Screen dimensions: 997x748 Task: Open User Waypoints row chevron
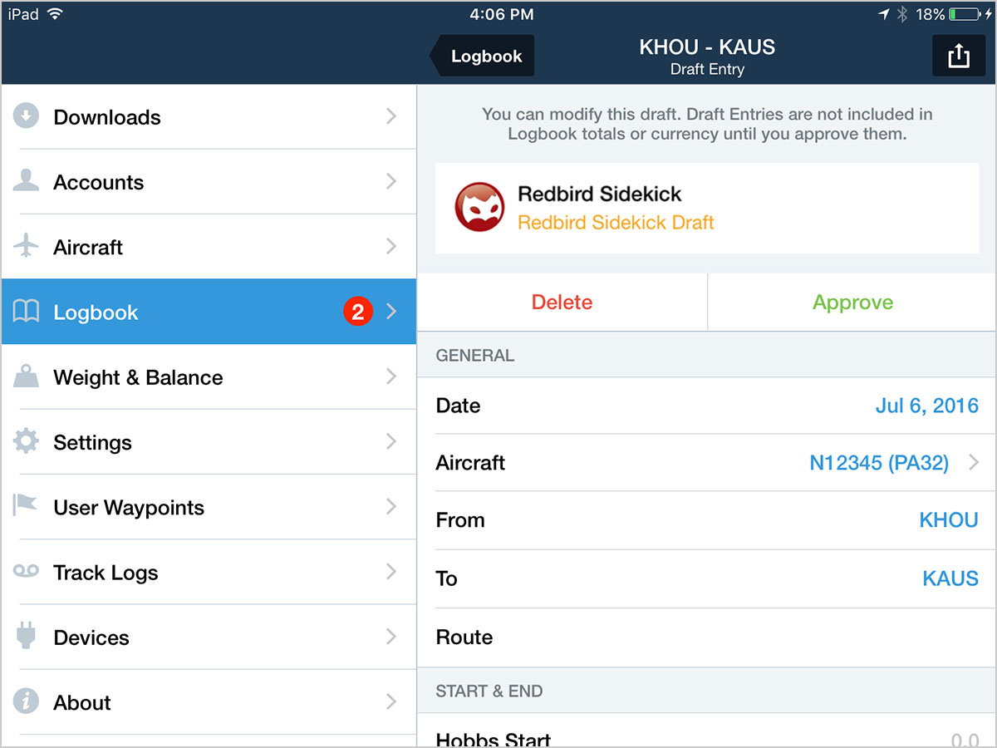(x=391, y=506)
